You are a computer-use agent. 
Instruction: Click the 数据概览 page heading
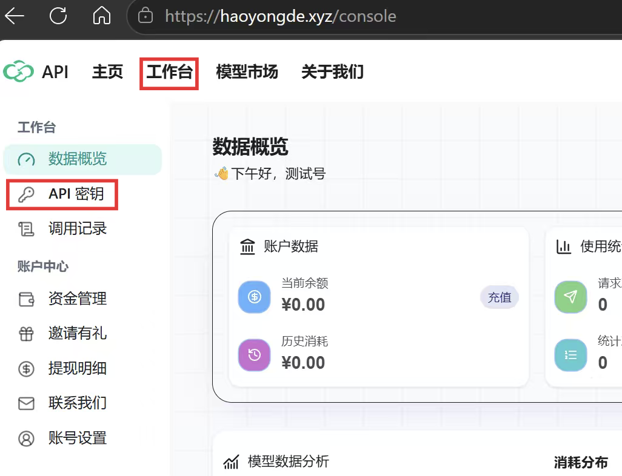coord(250,147)
